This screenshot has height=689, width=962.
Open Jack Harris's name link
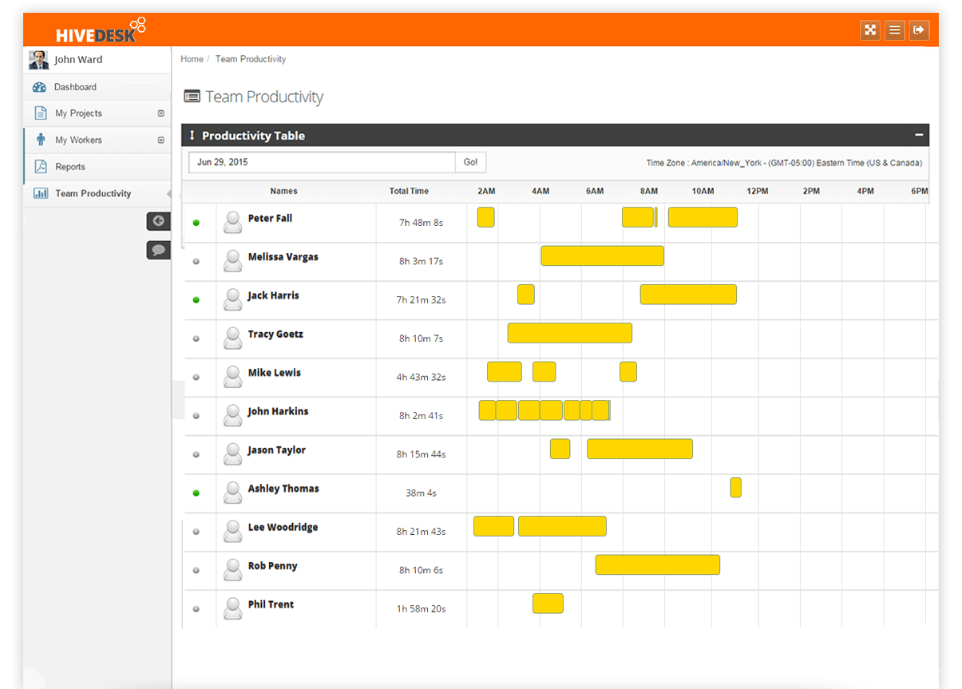[x=273, y=295]
